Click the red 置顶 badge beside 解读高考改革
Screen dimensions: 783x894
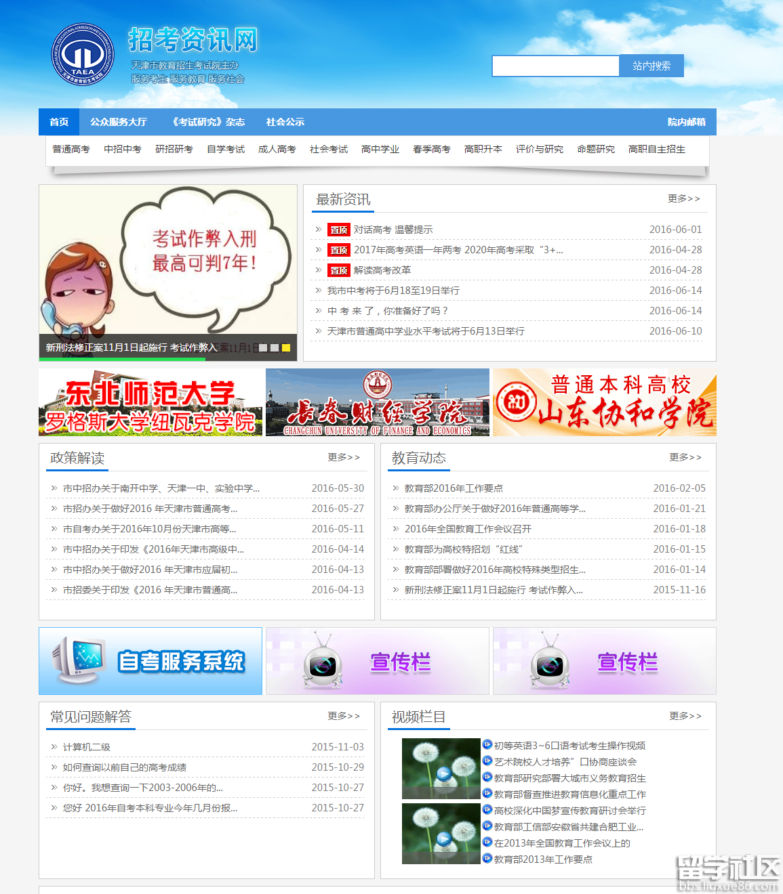338,270
